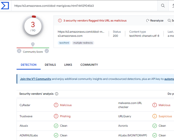Click the Suspicious verdict for URLQuery
Image resolution: width=174 pixels, height=140 pixels.
pos(165,116)
